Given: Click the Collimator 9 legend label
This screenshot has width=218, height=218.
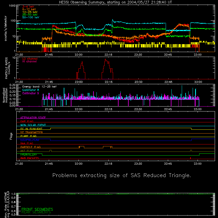Looking at the screenshot, I should 31,93.
